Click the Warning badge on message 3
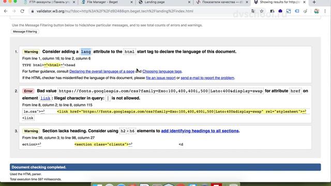Image resolution: width=331 pixels, height=186 pixels. point(31,131)
